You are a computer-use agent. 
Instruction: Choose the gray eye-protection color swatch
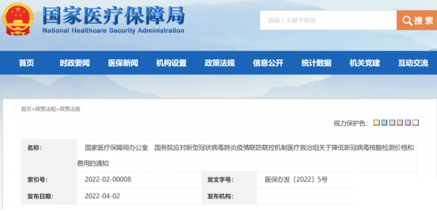click(x=392, y=122)
